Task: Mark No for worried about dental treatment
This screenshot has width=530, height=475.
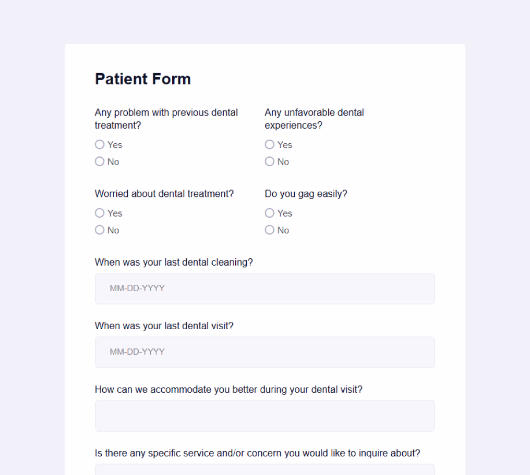Action: [x=99, y=230]
